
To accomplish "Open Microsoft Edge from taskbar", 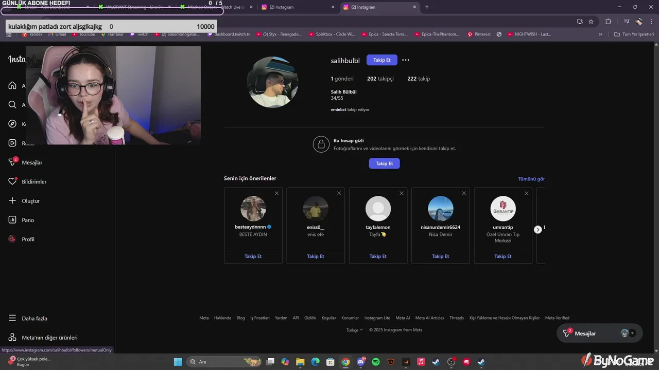I will pos(315,362).
